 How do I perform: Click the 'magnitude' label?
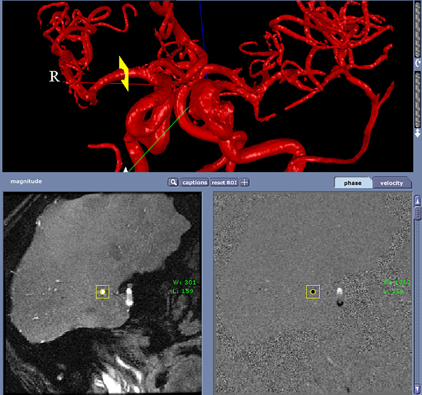pyautogui.click(x=26, y=181)
